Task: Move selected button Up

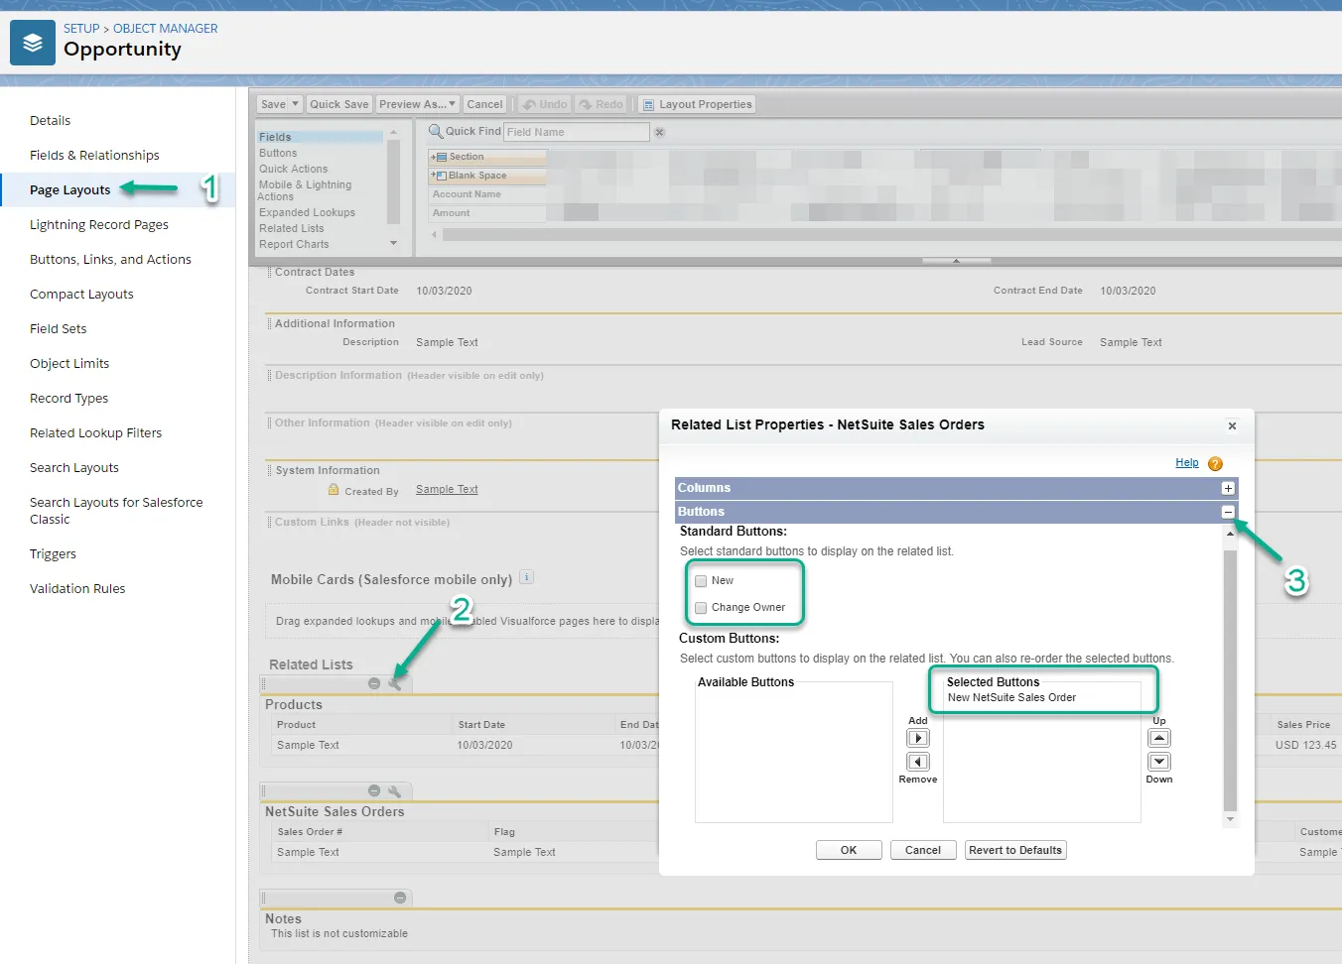Action: point(1159,738)
